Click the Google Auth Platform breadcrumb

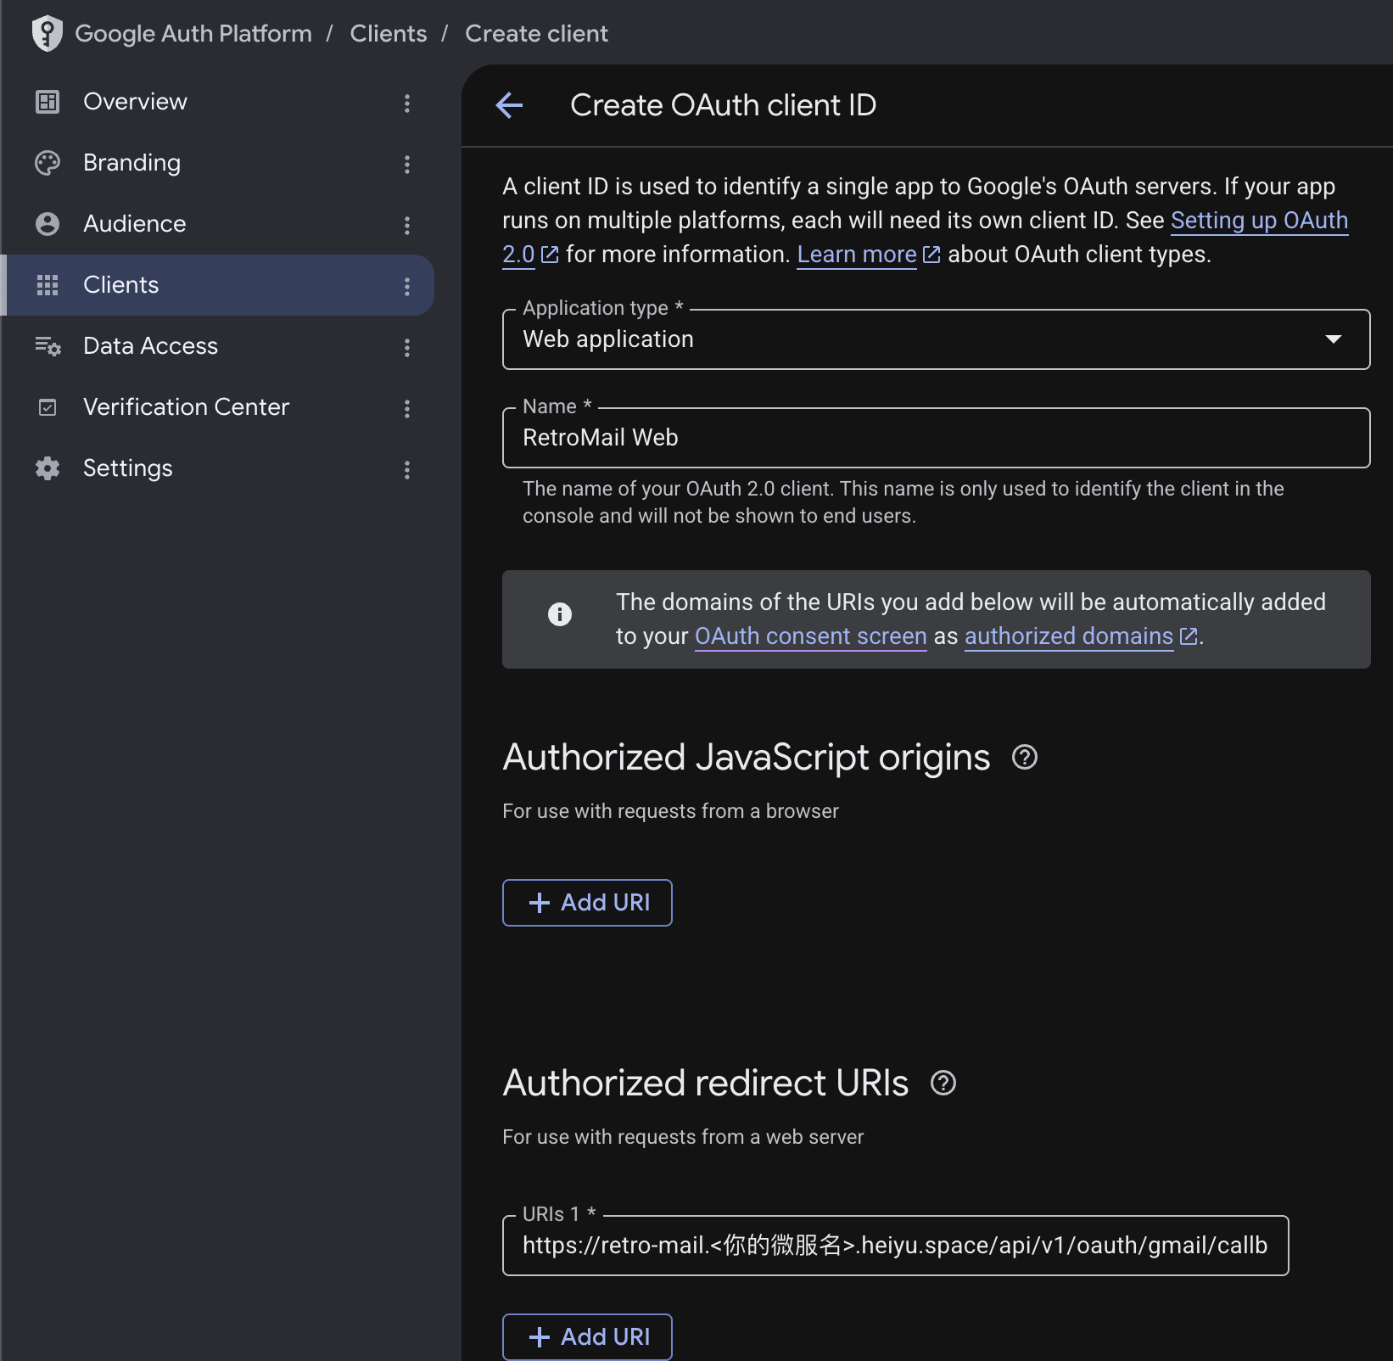pyautogui.click(x=193, y=33)
